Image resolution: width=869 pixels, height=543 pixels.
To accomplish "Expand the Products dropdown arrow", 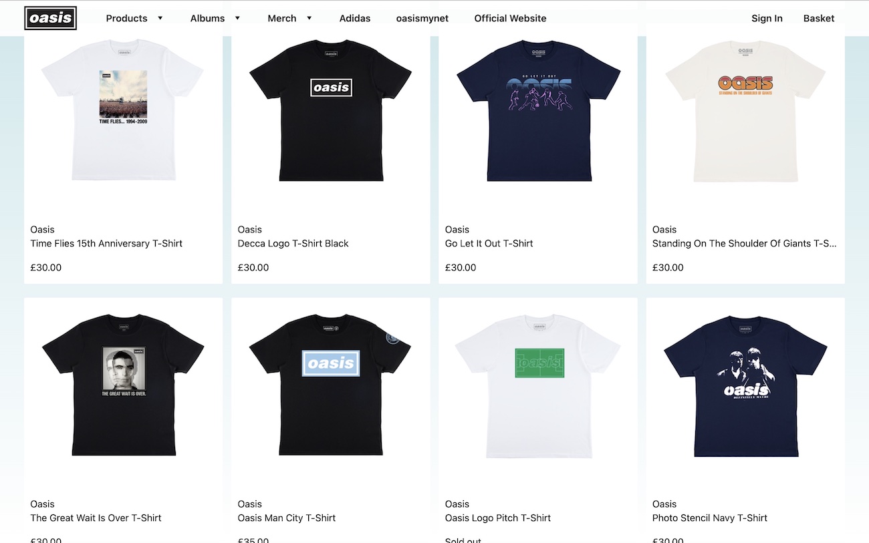I will 160,18.
